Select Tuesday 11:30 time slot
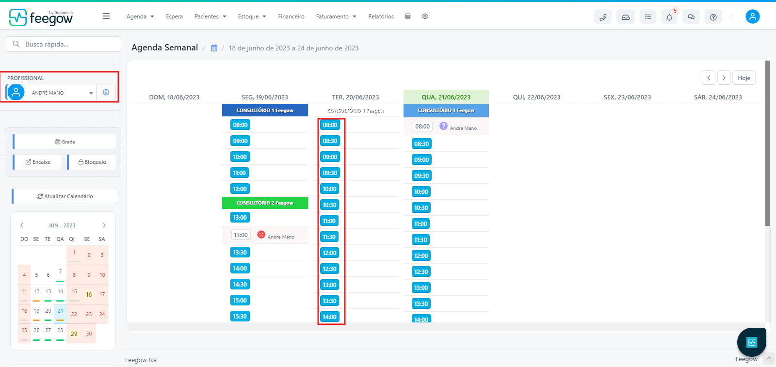 [330, 237]
